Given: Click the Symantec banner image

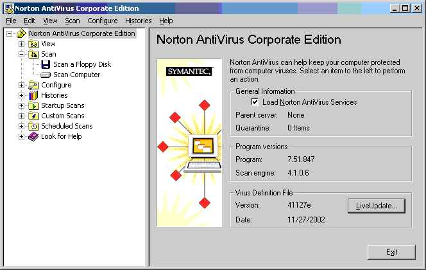Looking at the screenshot, I should pos(189,143).
